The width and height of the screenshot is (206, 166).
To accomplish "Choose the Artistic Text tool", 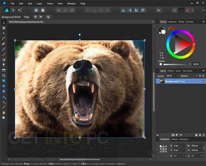I will tap(4, 102).
